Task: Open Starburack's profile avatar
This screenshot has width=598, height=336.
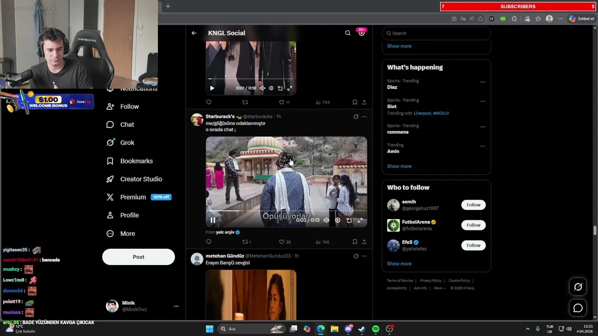Action: [x=197, y=119]
